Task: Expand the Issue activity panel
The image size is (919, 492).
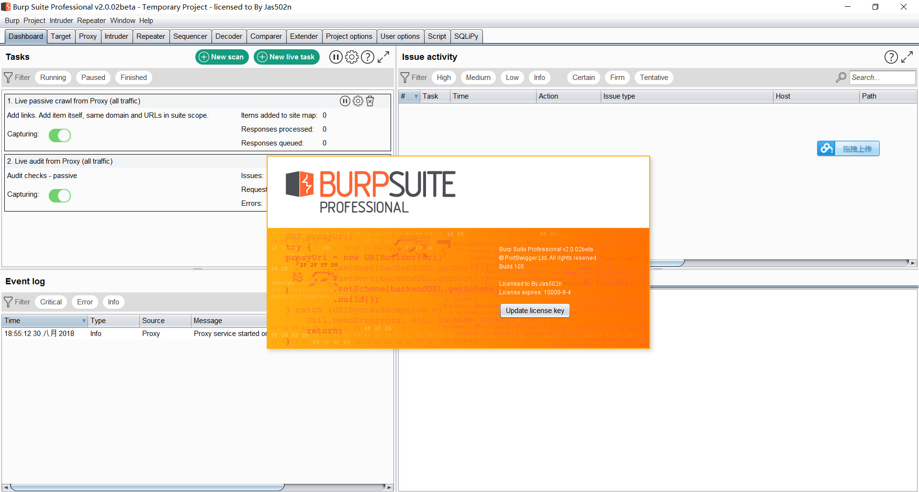Action: pyautogui.click(x=907, y=57)
